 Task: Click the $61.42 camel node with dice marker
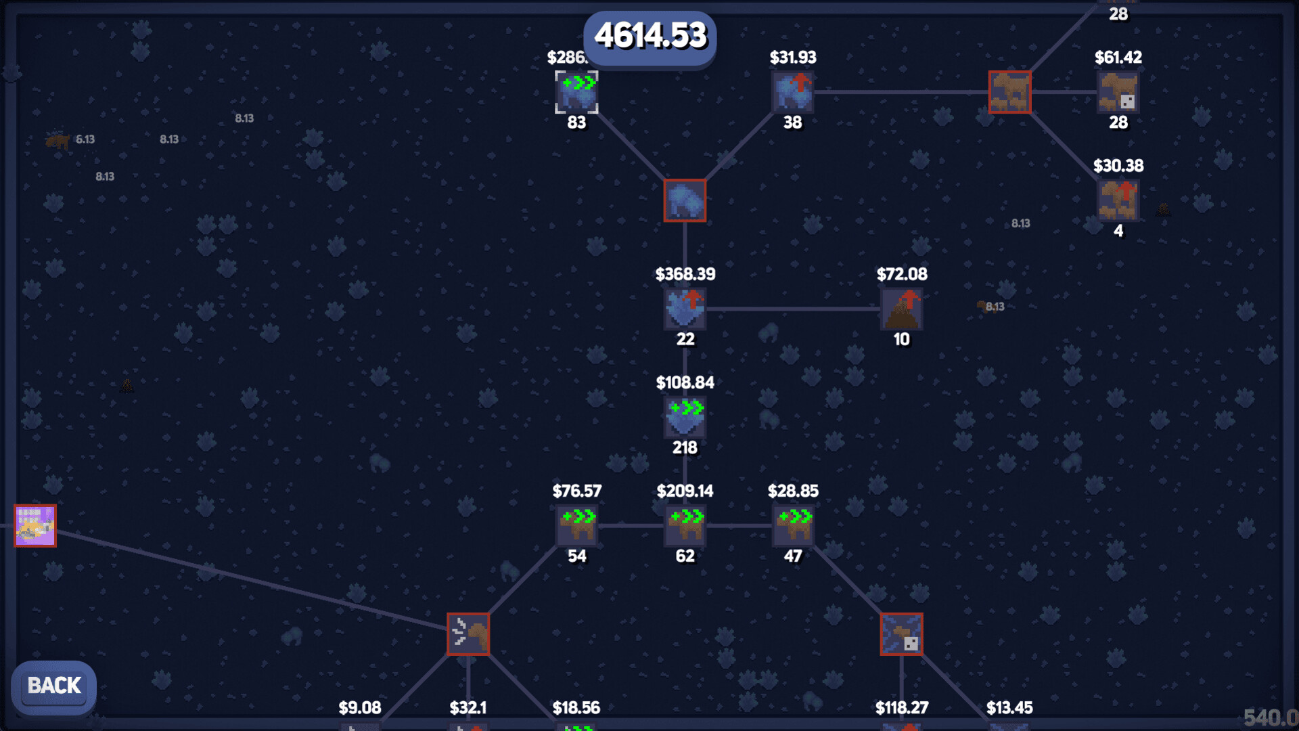tap(1118, 93)
